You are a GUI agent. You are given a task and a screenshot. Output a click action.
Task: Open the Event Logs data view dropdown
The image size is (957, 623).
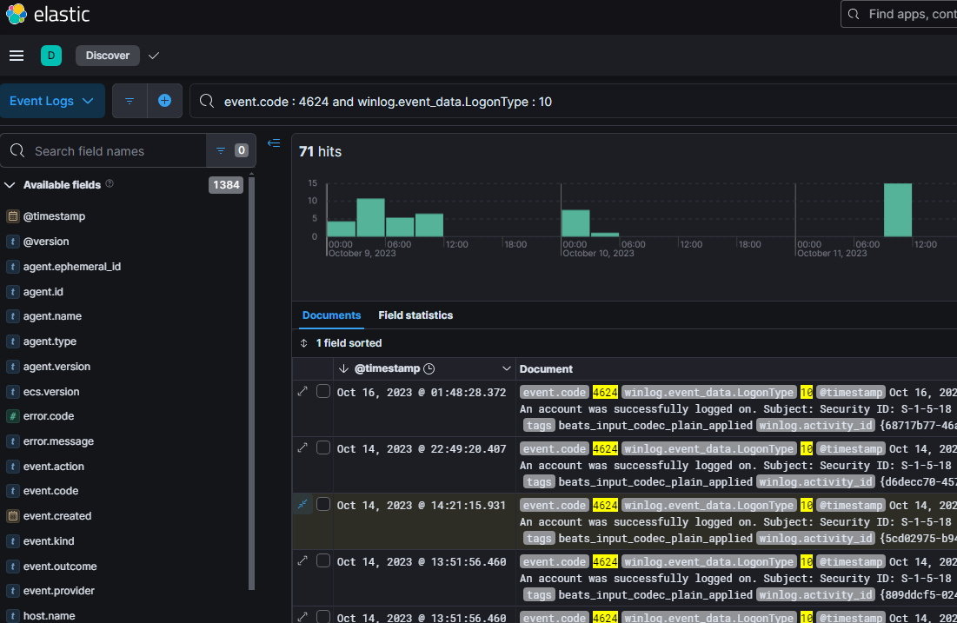(x=51, y=101)
